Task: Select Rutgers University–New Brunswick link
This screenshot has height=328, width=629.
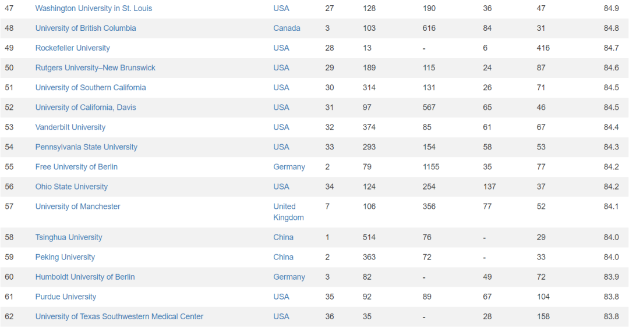Action: 95,67
